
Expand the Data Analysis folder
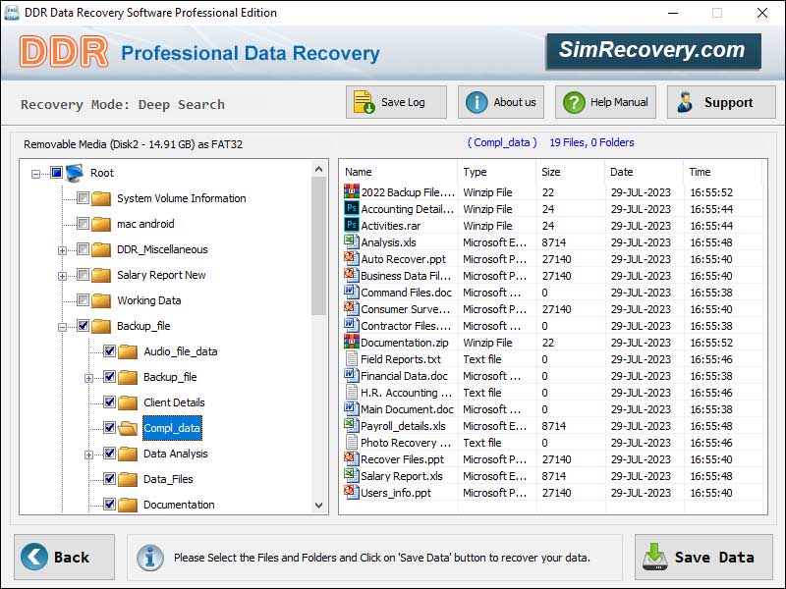[x=88, y=455]
